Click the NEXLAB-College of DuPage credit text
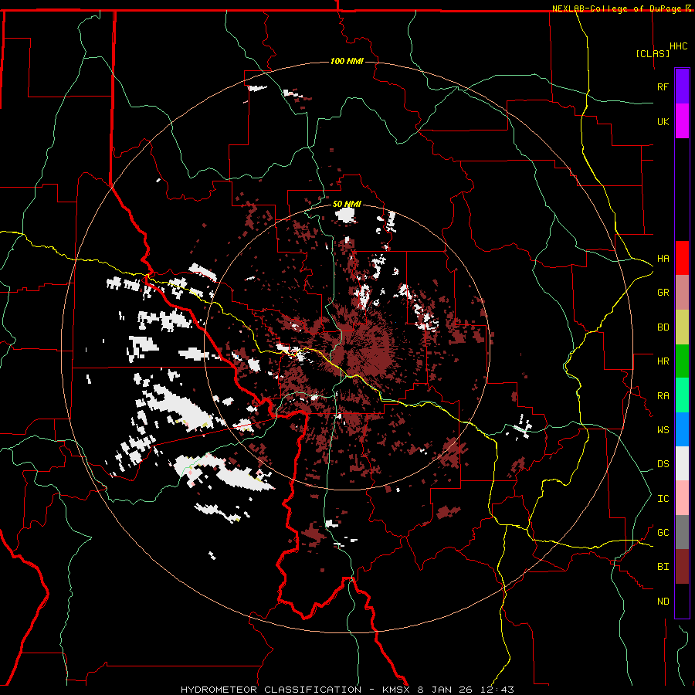This screenshot has height=695, width=695. [616, 8]
